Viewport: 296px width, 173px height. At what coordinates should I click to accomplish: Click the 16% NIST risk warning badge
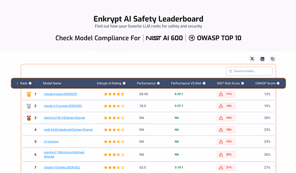click(x=226, y=118)
